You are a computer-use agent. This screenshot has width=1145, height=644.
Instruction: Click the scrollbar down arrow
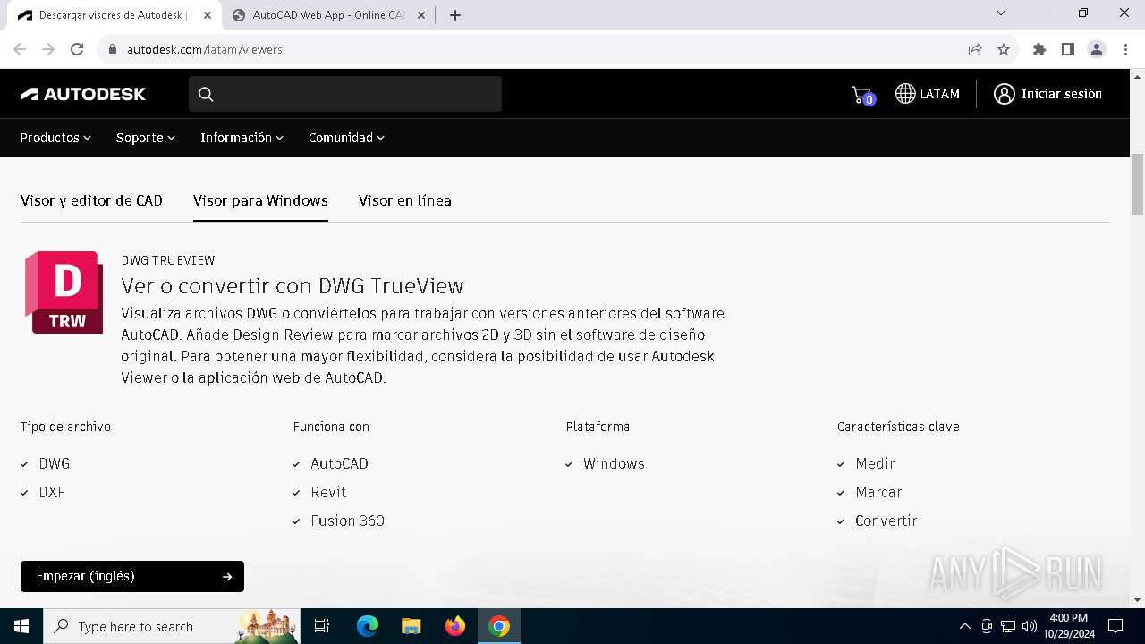(1137, 600)
